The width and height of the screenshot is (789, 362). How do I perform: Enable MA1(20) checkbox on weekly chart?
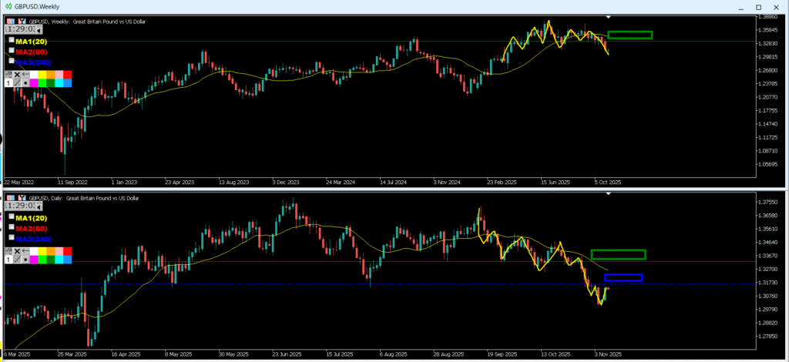[11, 40]
